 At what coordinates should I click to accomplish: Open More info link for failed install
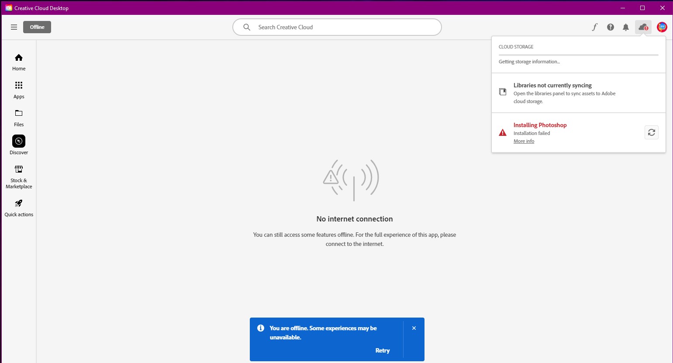[x=524, y=141]
